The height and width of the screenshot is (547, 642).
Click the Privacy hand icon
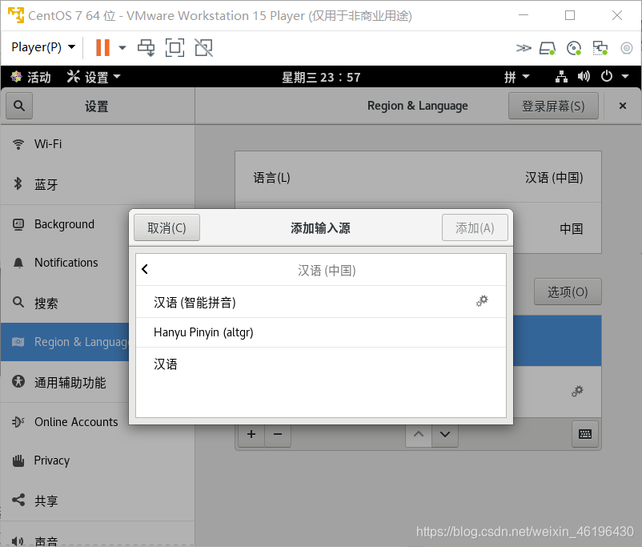tap(18, 461)
